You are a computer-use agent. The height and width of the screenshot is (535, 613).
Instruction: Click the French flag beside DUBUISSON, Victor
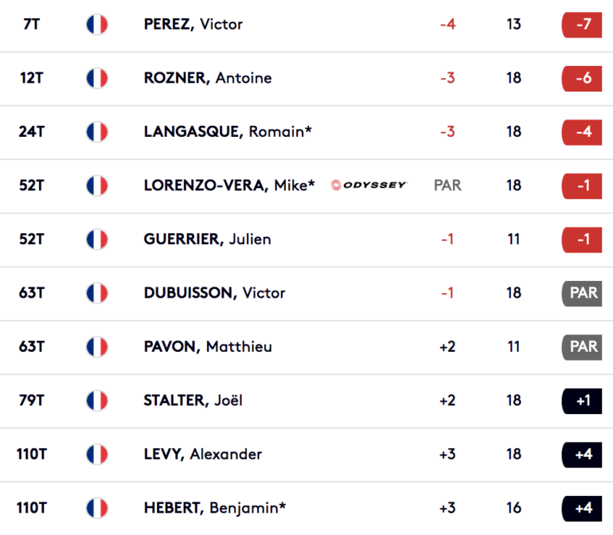[x=97, y=293]
